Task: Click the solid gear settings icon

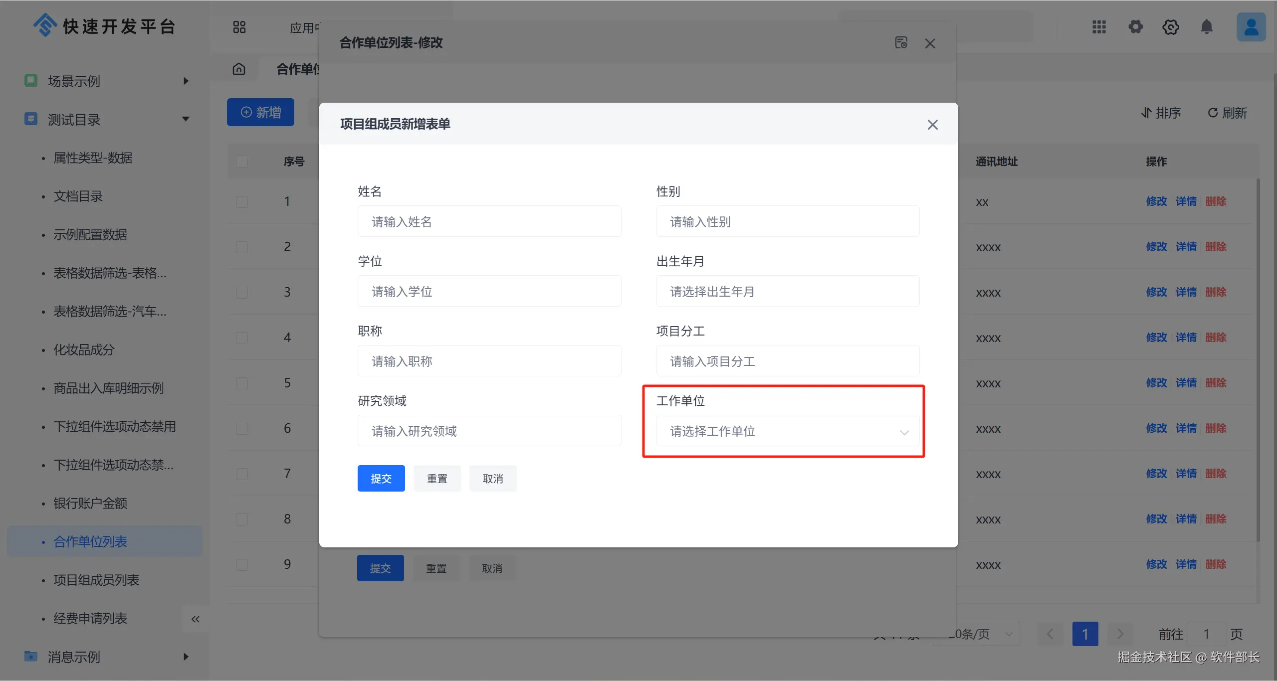Action: coord(1135,27)
